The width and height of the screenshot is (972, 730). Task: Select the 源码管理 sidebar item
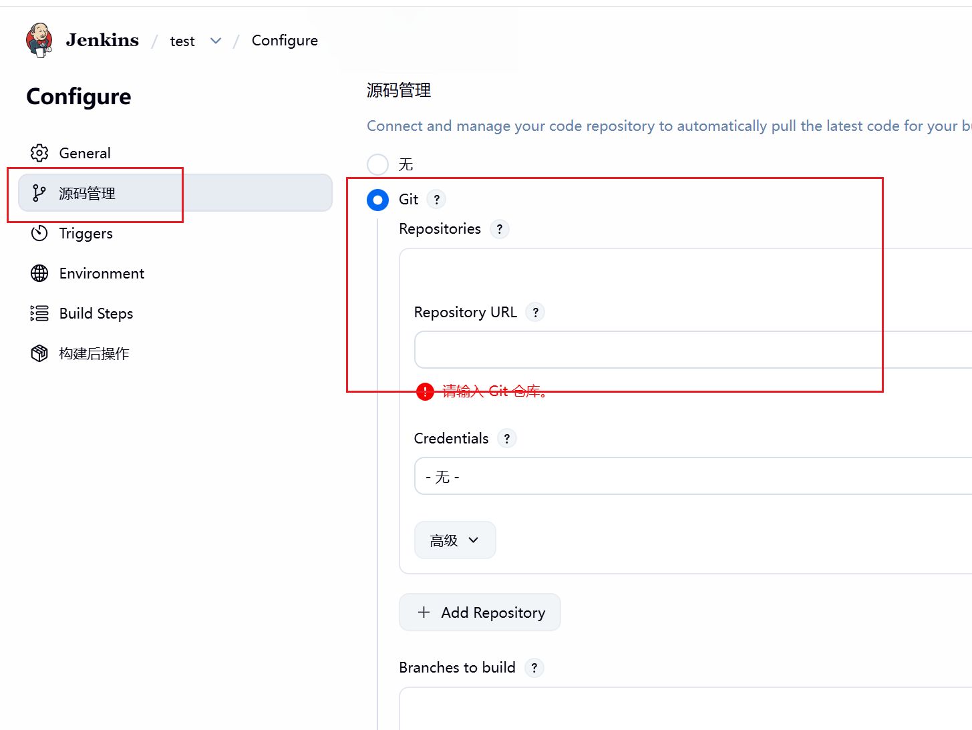pyautogui.click(x=175, y=193)
